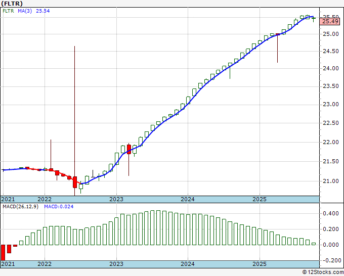This screenshot has height=276, width=344.
Task: Click 2021 on the MACD panel timeline
Action: coord(8,264)
